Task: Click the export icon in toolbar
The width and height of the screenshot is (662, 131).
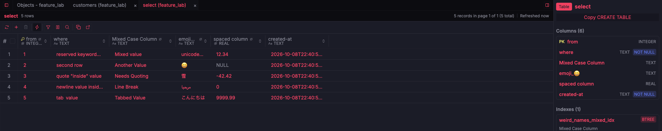Action: (x=88, y=27)
